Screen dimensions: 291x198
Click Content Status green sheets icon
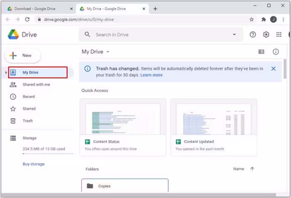click(x=87, y=142)
